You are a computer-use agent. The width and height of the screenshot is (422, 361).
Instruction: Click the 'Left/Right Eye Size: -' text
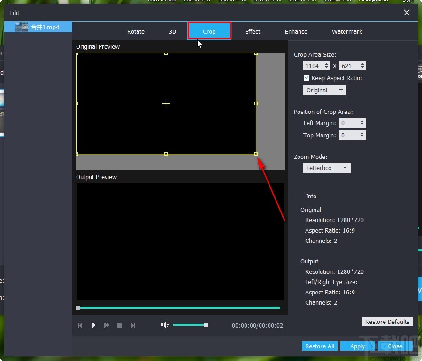tap(333, 282)
